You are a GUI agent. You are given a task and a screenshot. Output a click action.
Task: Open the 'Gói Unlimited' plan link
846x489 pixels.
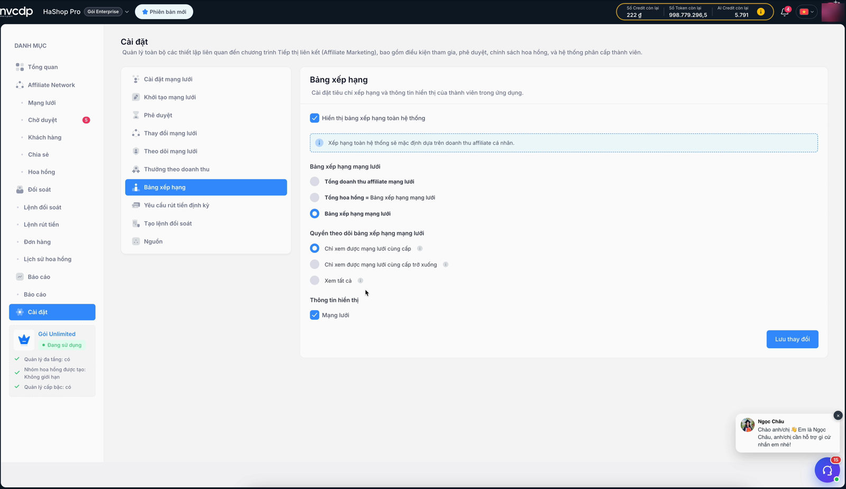57,334
